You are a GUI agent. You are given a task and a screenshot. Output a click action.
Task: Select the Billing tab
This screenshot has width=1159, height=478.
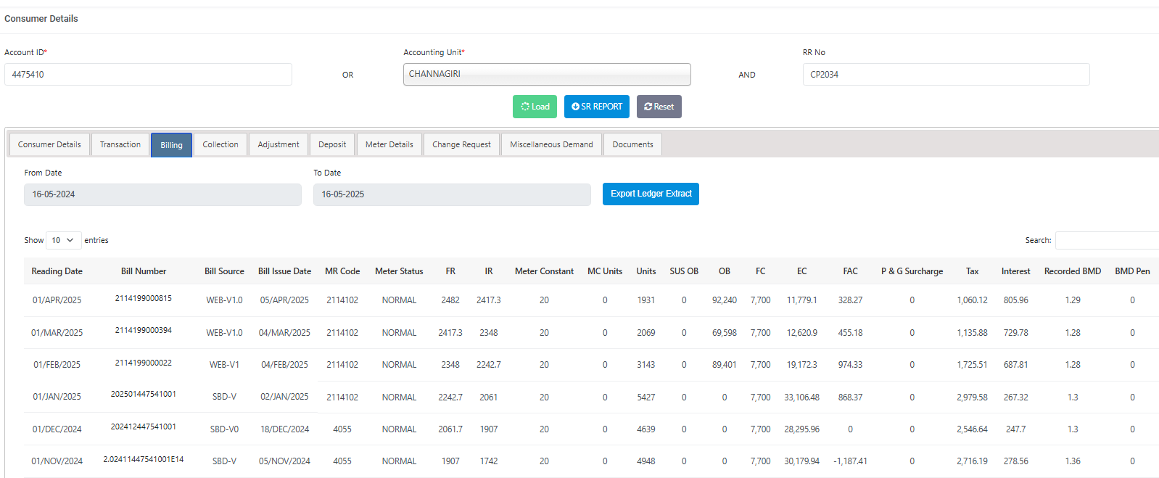coord(171,145)
